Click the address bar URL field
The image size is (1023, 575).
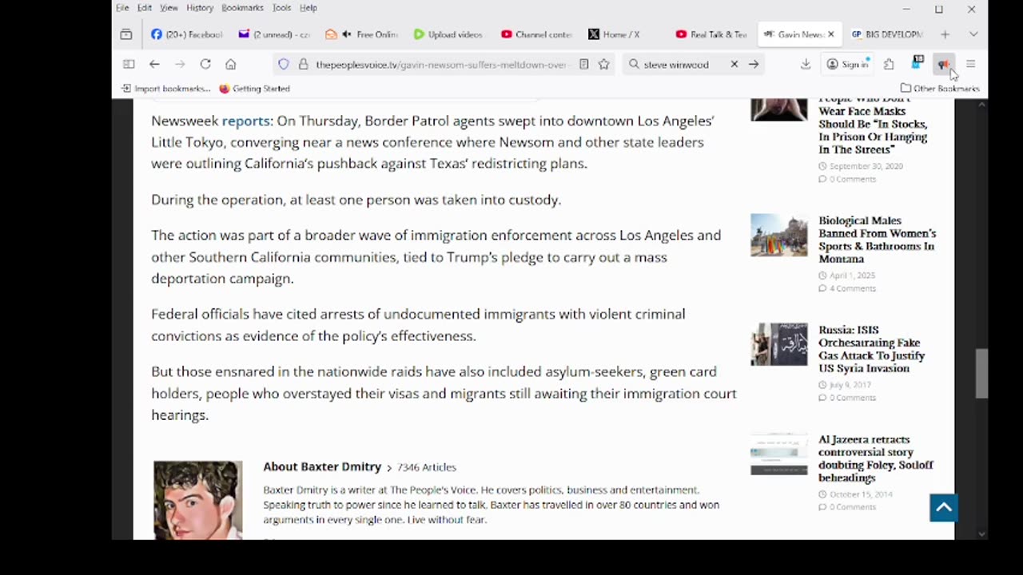441,64
